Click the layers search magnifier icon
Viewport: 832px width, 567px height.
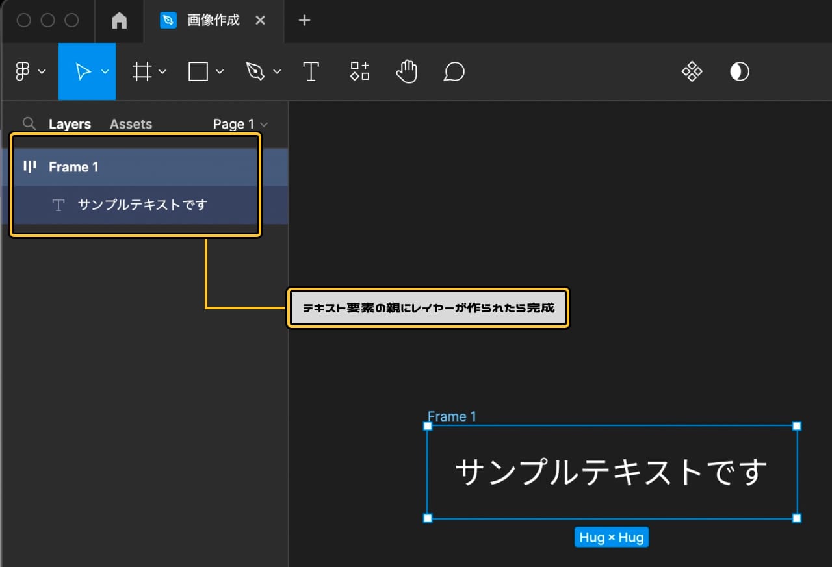tap(29, 123)
